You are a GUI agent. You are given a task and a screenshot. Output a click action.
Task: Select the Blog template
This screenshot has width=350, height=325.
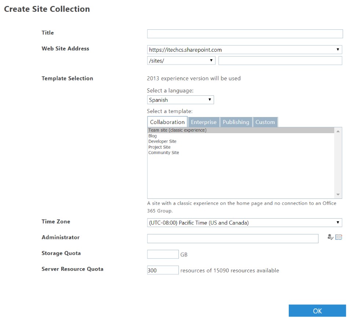(x=153, y=136)
